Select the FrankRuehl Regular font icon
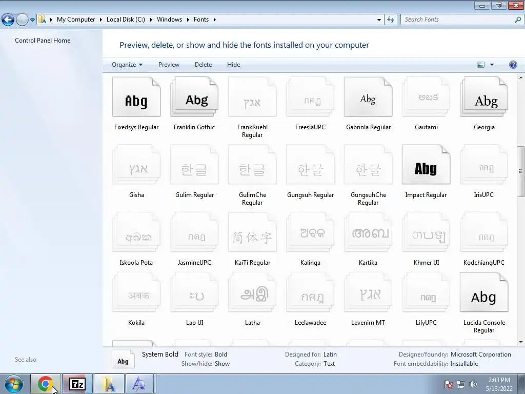Image resolution: width=525 pixels, height=394 pixels. pos(252,97)
